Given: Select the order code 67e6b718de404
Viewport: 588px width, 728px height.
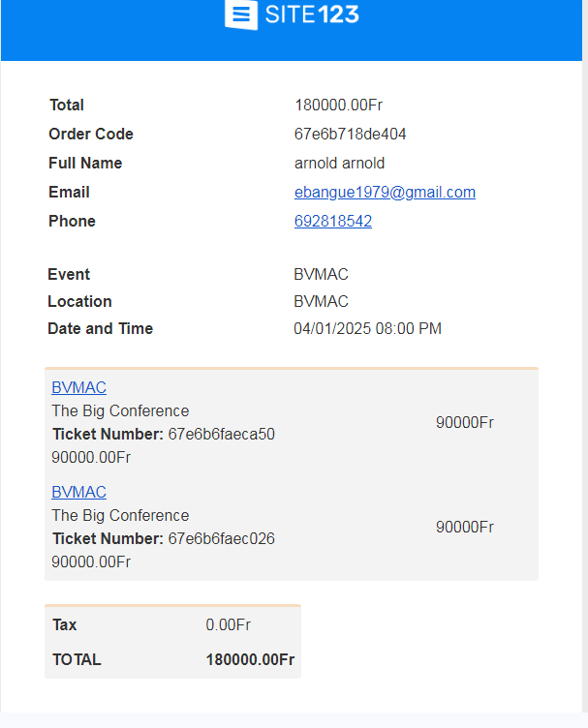Looking at the screenshot, I should pos(351,135).
